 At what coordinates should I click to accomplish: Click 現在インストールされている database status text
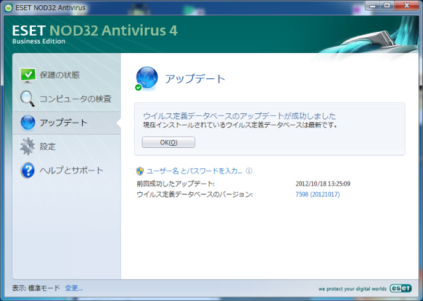coord(240,125)
